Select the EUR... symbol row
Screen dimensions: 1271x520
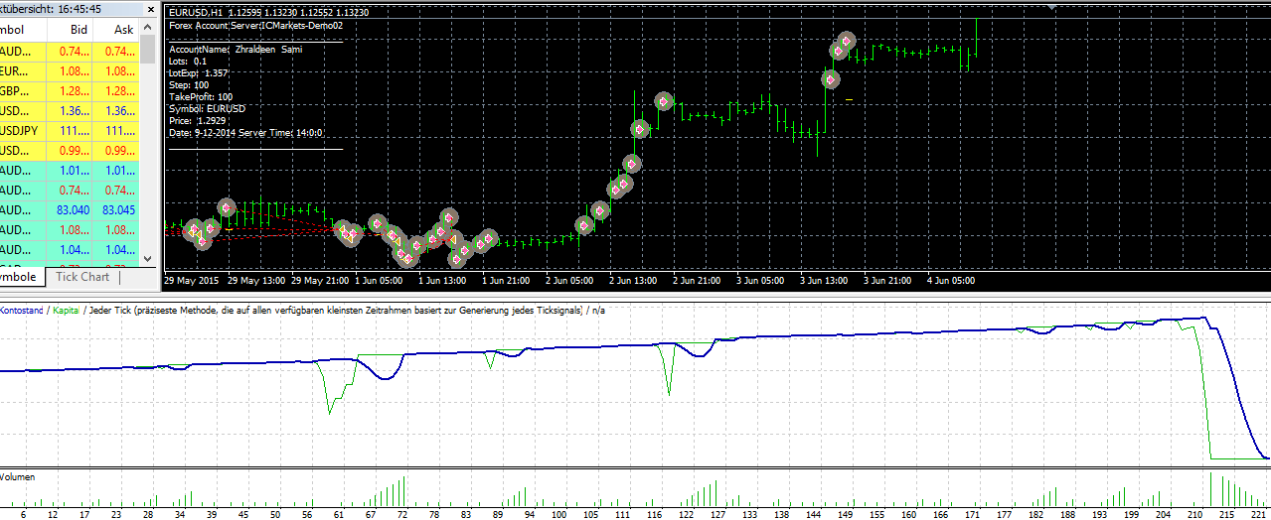(x=70, y=71)
